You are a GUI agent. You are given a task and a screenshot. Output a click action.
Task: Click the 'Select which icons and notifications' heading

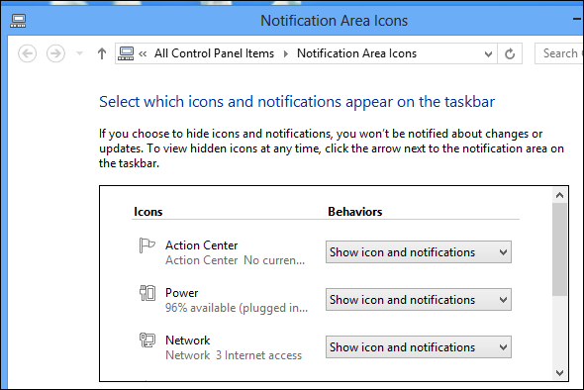[297, 102]
